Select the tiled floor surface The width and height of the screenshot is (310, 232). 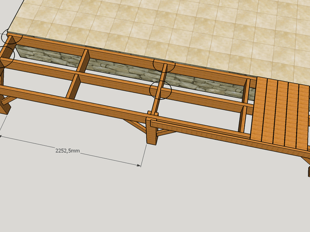tap(155, 26)
